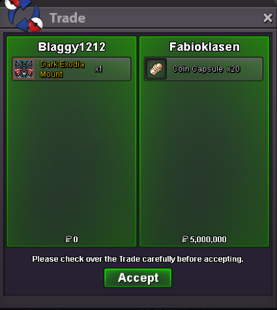
Task: Click the Blaggy1212 player name
Action: pos(72,47)
